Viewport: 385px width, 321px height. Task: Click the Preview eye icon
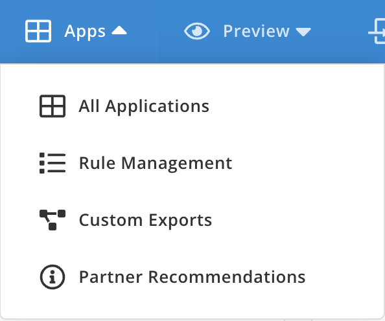point(197,31)
